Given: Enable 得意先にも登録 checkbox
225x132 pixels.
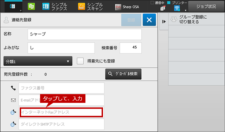Looking at the screenshot, I should 80,61.
